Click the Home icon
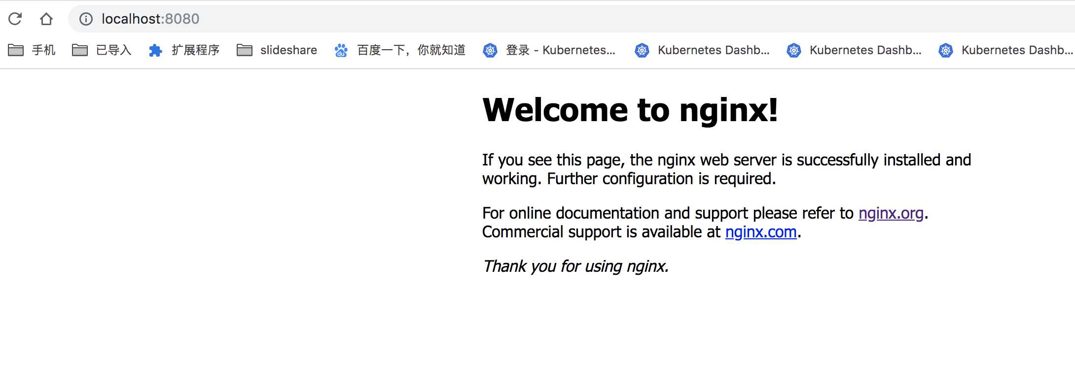The width and height of the screenshot is (1075, 389). (x=46, y=19)
